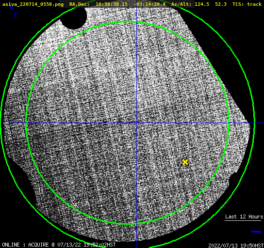Click the RA value 16:58:38.15
This screenshot has width=264, height=248.
112,4
